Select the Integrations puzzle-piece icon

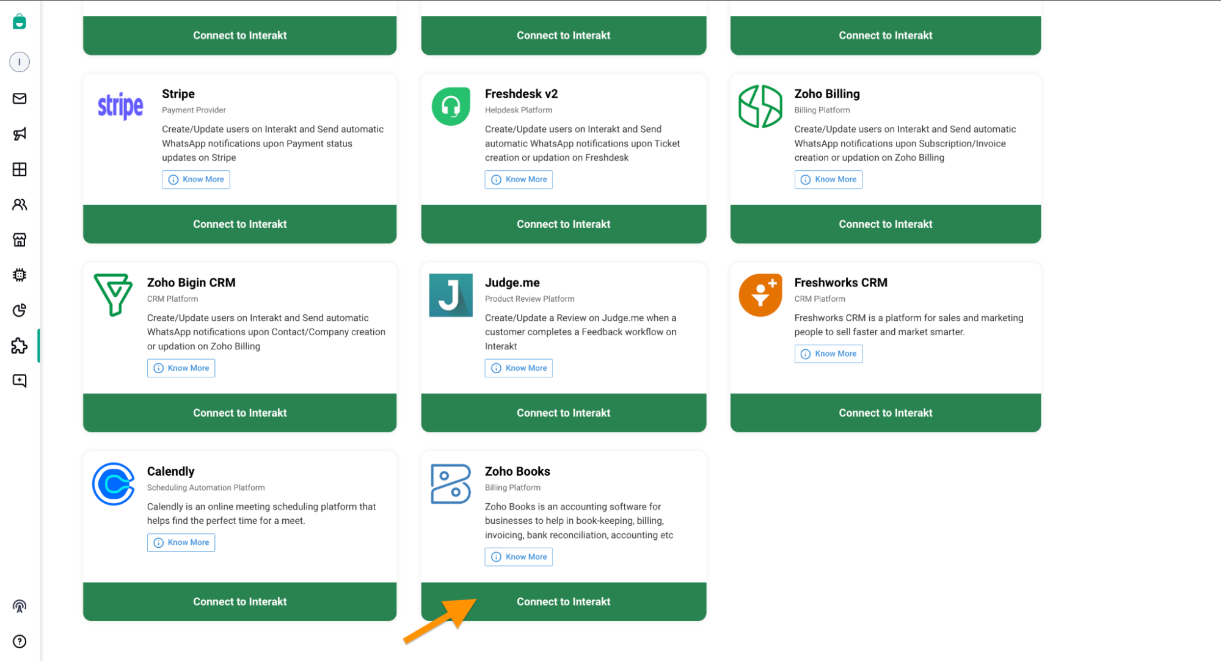point(19,346)
